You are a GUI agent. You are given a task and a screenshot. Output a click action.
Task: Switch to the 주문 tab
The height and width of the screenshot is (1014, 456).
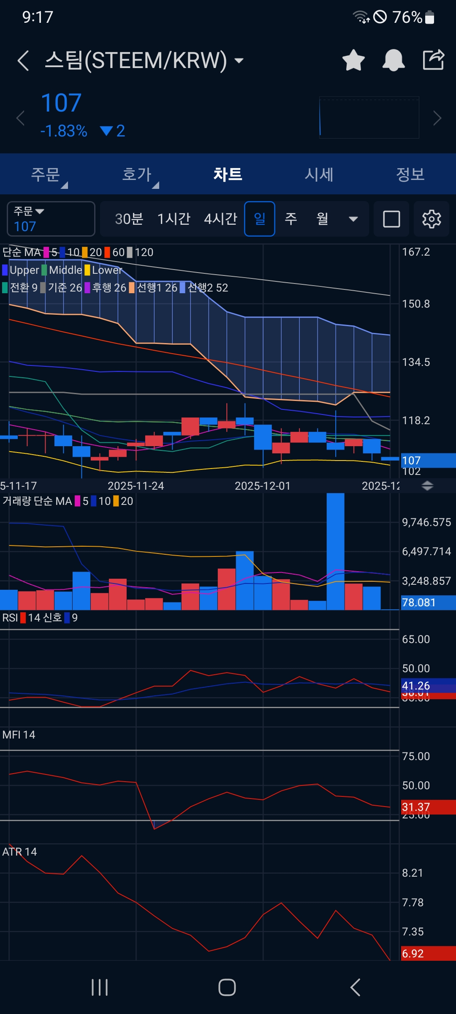(x=46, y=174)
